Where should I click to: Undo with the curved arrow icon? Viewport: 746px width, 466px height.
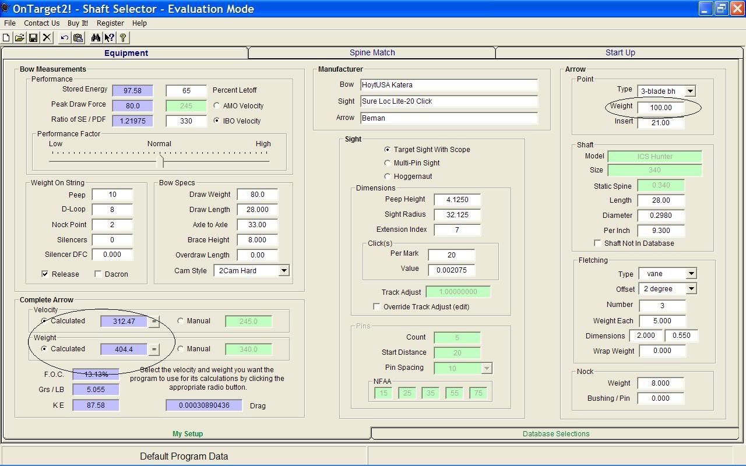(65, 38)
